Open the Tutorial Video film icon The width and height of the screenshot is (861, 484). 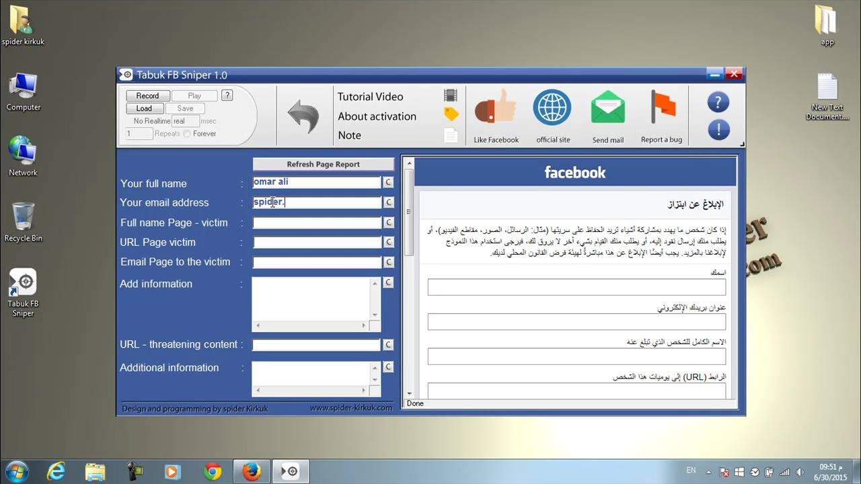point(451,96)
